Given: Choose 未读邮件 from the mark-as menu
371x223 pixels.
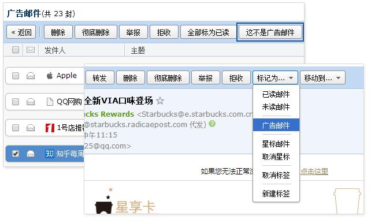Looking at the screenshot, I should coord(276,107).
